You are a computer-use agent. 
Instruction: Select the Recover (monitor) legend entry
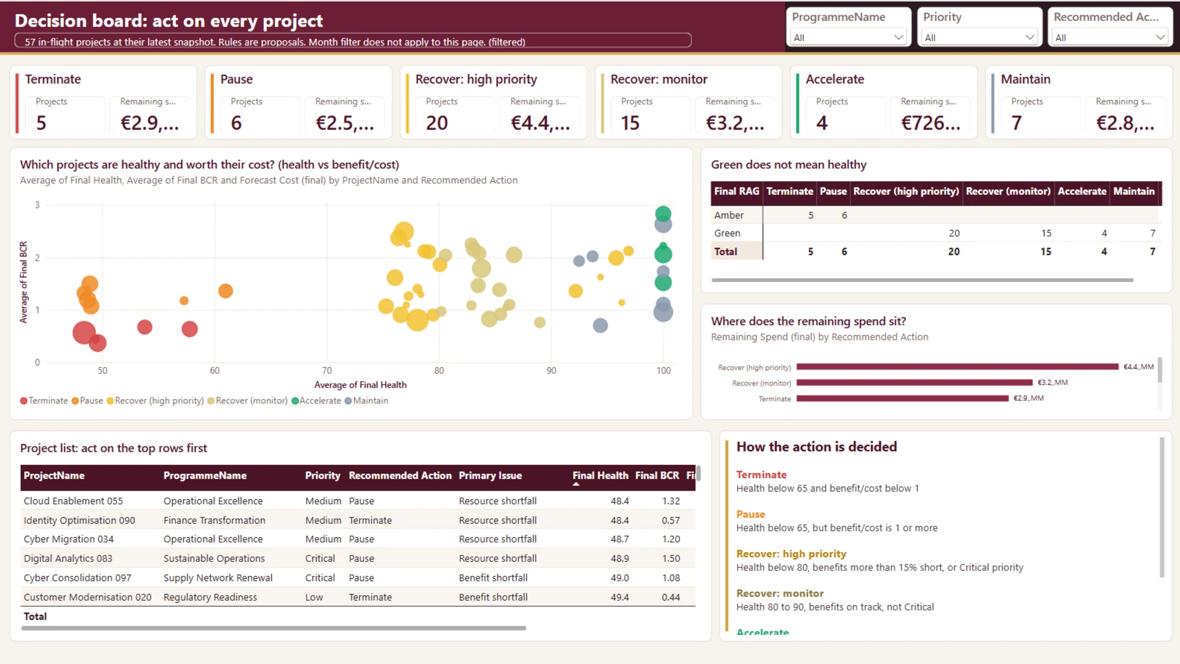tap(247, 401)
